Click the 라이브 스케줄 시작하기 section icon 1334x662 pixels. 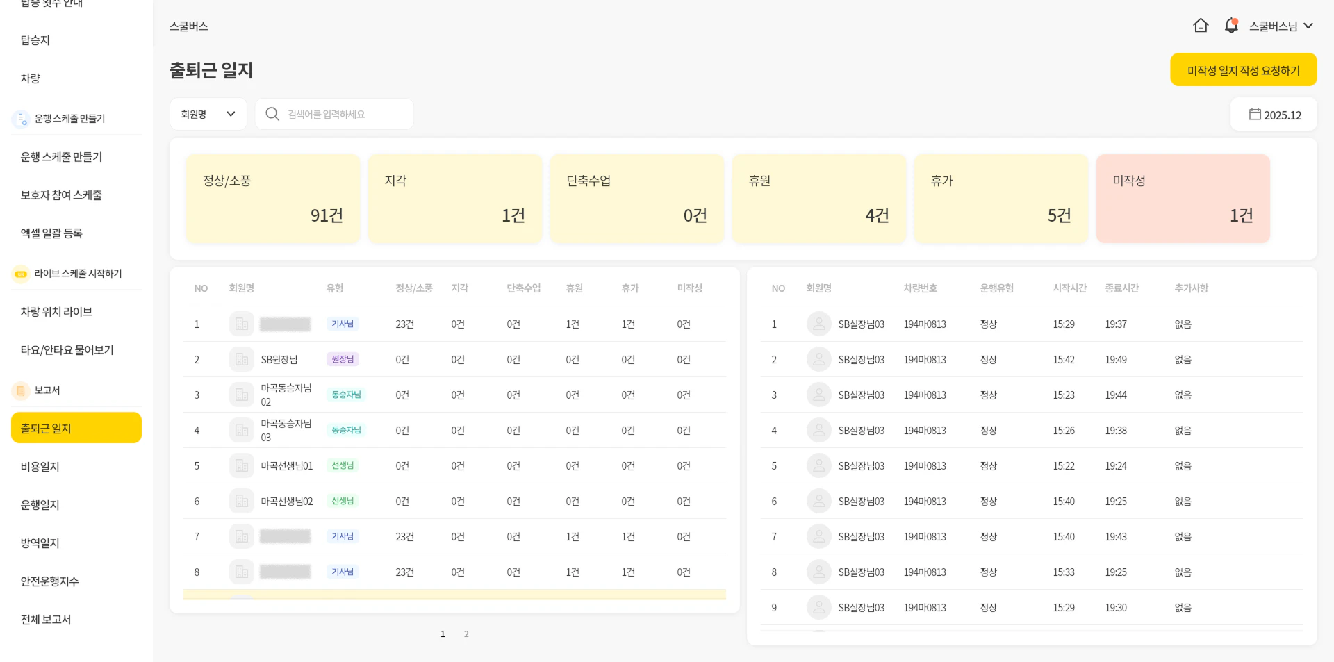(21, 274)
